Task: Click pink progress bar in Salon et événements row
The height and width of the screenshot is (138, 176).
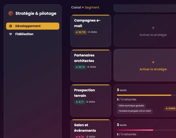Action: coord(135,130)
